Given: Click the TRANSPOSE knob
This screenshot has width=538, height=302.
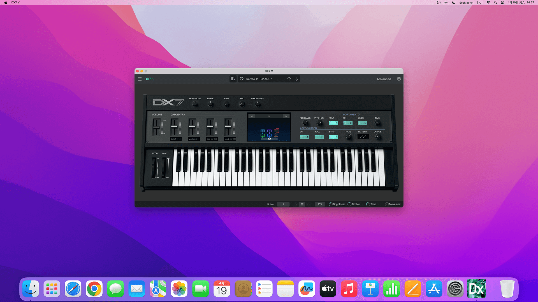Looking at the screenshot, I should tap(195, 104).
